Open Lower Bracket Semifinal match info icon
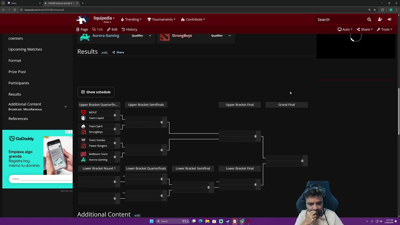The image size is (400, 225). (x=208, y=187)
